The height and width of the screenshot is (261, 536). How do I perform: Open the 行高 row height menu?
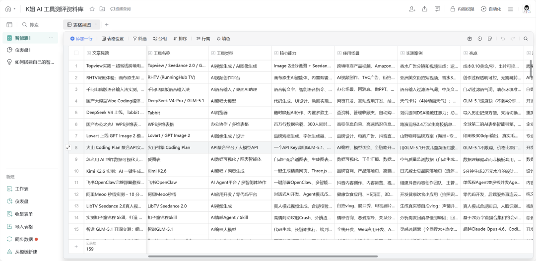203,39
